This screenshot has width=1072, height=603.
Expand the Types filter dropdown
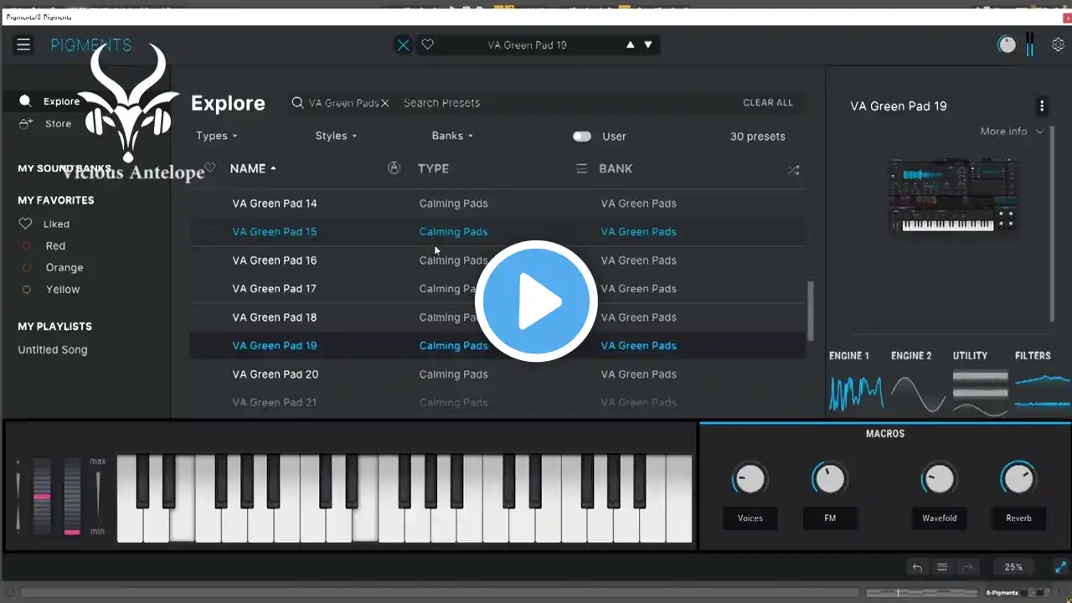(x=217, y=136)
